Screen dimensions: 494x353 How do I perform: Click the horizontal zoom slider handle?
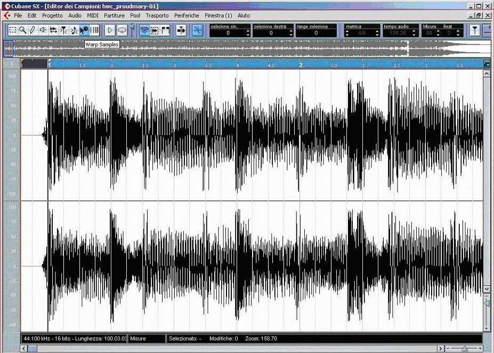[465, 349]
